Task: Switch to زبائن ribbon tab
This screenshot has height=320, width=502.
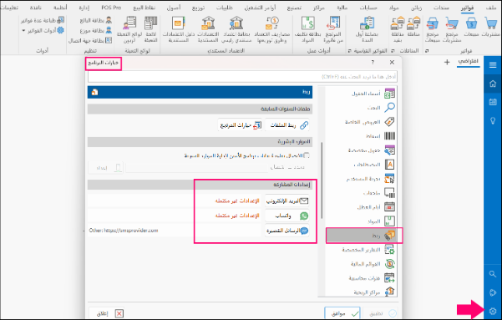Action: [x=416, y=8]
